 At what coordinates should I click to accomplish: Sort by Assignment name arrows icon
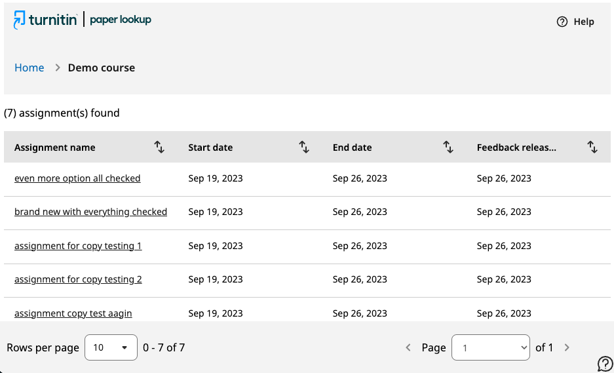pyautogui.click(x=159, y=147)
